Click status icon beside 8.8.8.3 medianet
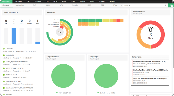 [x=4, y=75]
